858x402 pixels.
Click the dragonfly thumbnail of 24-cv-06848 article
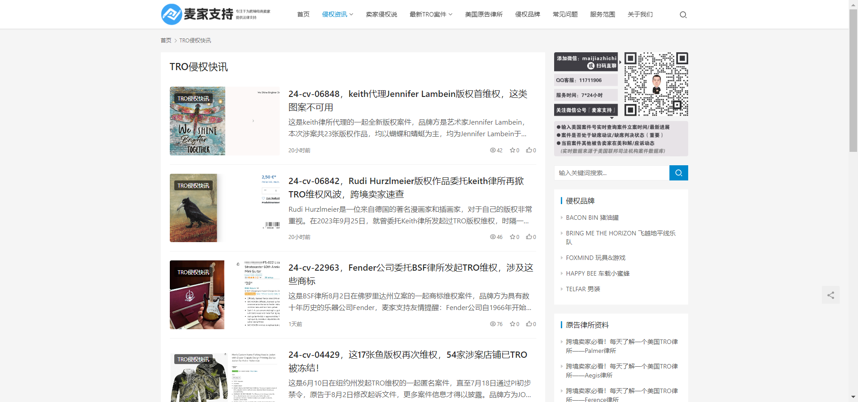coord(225,121)
